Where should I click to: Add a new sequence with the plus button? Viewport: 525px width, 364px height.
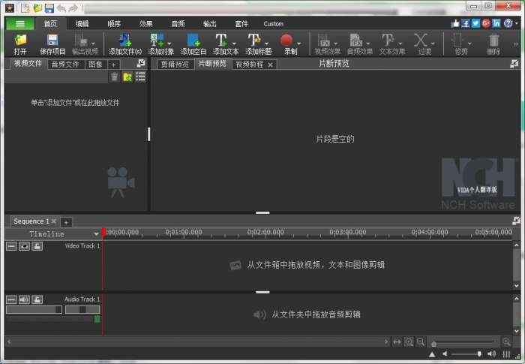[66, 222]
